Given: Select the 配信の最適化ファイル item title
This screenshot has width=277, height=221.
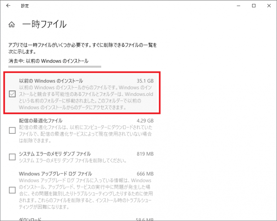Looking at the screenshot, I should (40, 120).
